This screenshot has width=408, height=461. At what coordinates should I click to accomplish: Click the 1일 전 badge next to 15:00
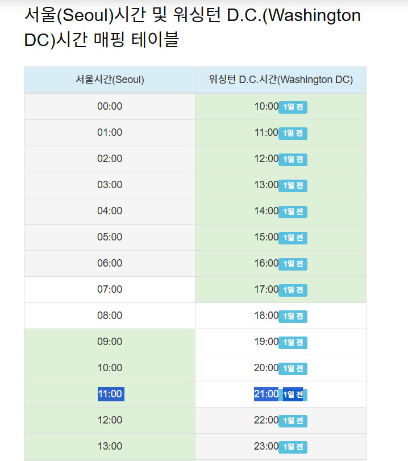[x=293, y=238]
